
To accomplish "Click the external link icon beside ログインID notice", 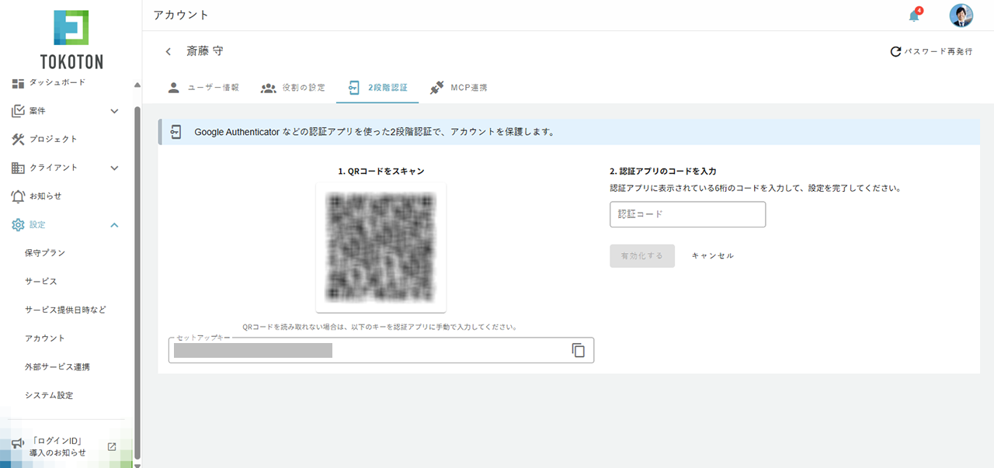I will [x=111, y=446].
